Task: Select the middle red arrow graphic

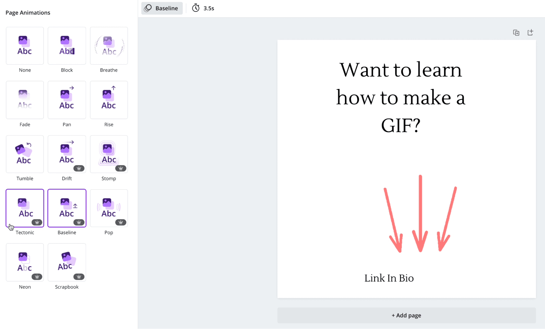Action: [x=420, y=213]
